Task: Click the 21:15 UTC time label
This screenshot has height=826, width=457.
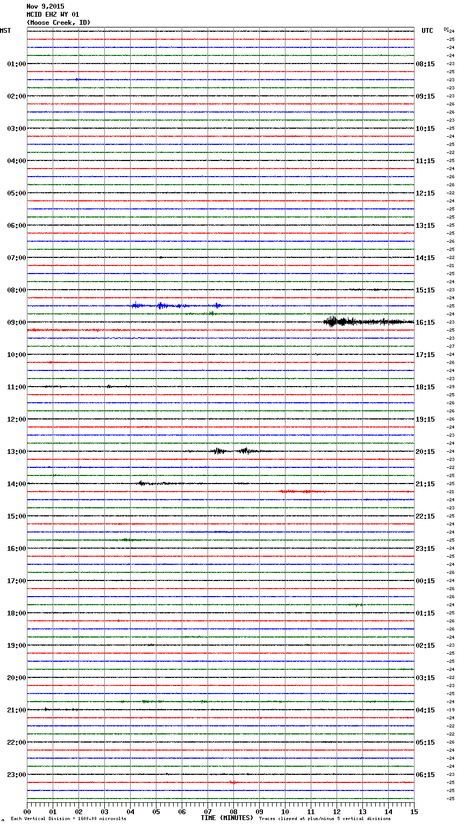Action: coord(425,484)
